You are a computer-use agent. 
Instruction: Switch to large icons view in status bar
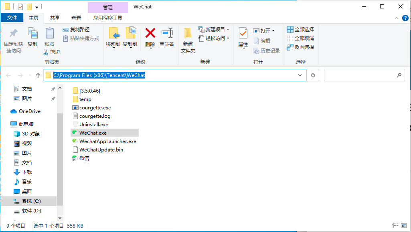pyautogui.click(x=404, y=226)
